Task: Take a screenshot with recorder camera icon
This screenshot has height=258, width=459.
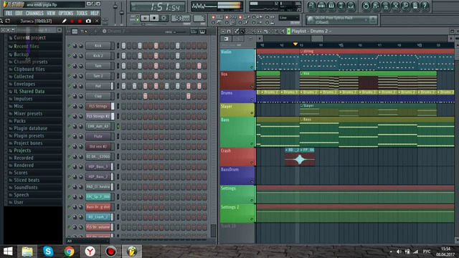Action: tap(88, 21)
